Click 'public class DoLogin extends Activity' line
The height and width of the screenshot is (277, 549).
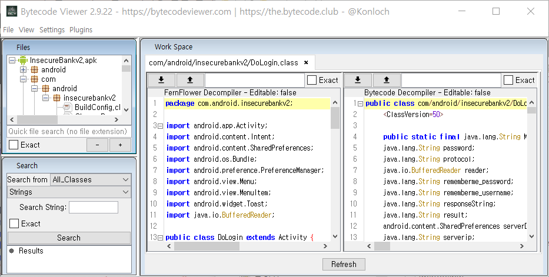[239, 238]
